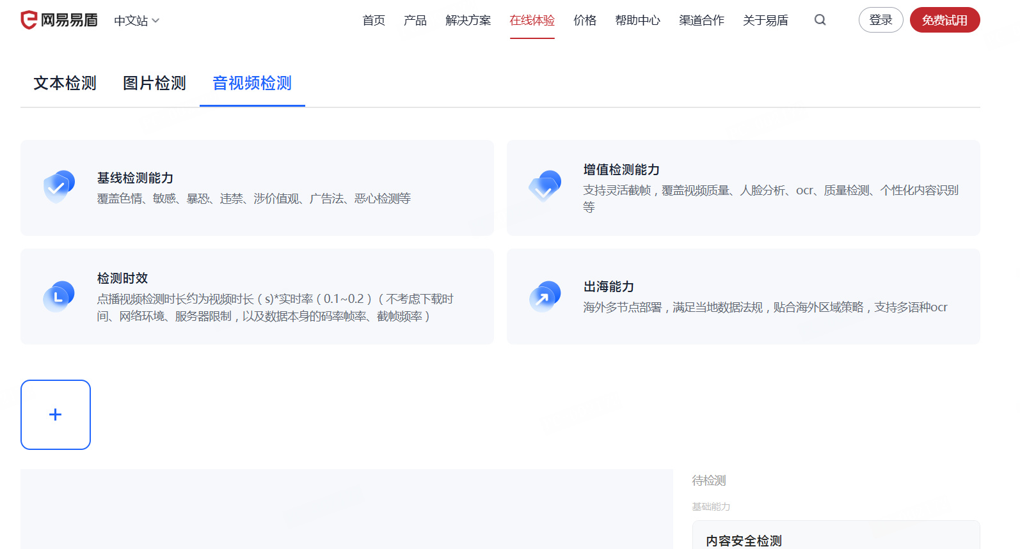The width and height of the screenshot is (1020, 549).
Task: Select the 音视频检测 tab
Action: pos(252,83)
